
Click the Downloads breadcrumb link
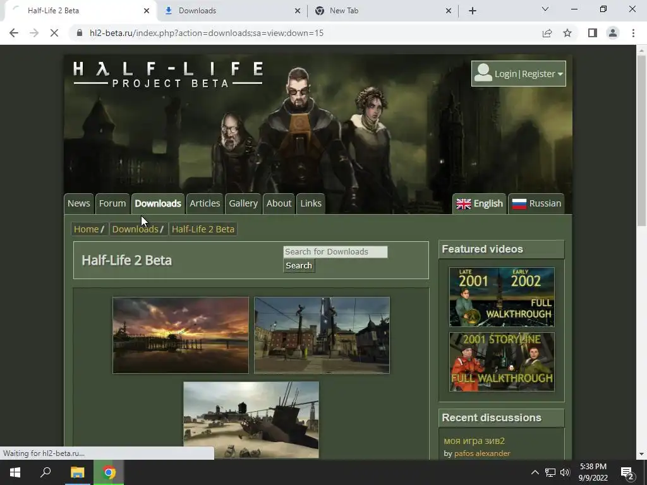[x=135, y=229]
